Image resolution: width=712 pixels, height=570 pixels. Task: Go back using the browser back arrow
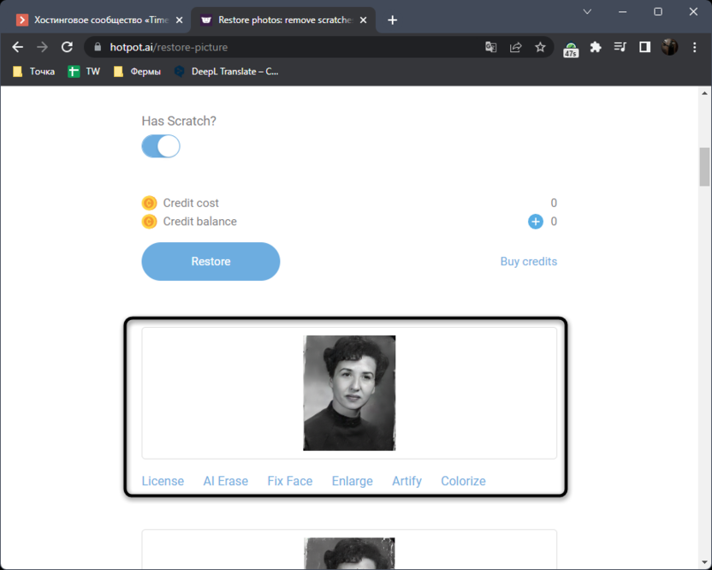click(18, 47)
